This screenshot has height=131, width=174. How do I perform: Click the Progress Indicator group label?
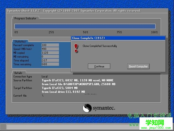25,18
